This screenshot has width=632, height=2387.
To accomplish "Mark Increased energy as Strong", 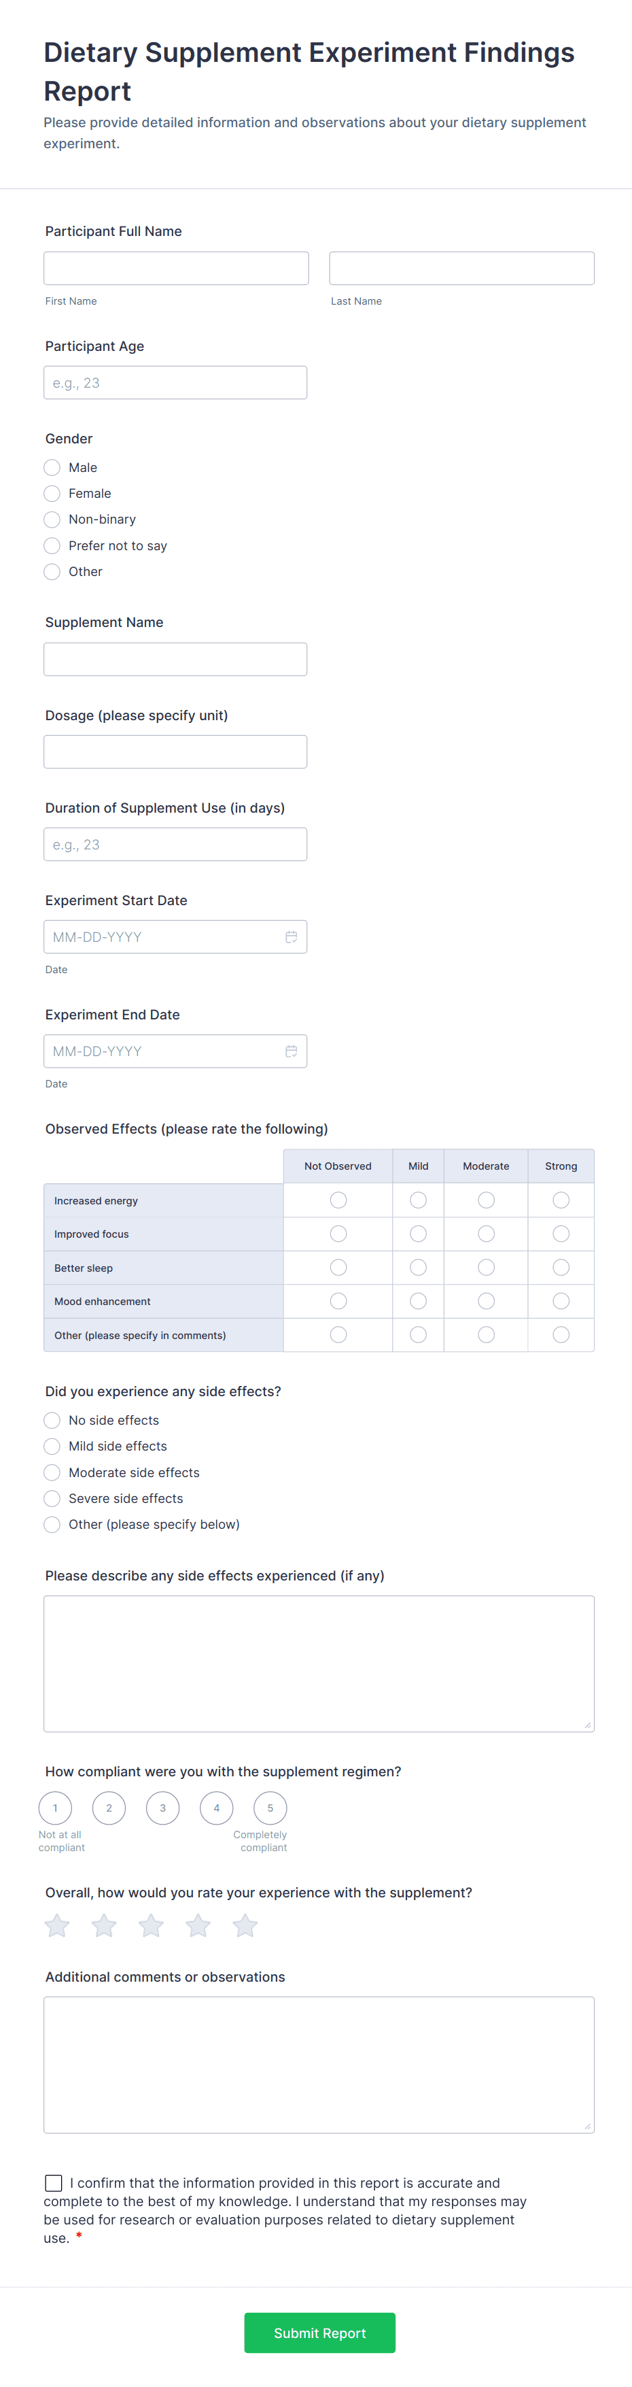I will 561,1200.
